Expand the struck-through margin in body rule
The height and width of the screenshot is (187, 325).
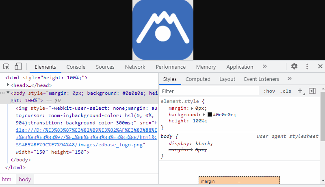(192, 150)
